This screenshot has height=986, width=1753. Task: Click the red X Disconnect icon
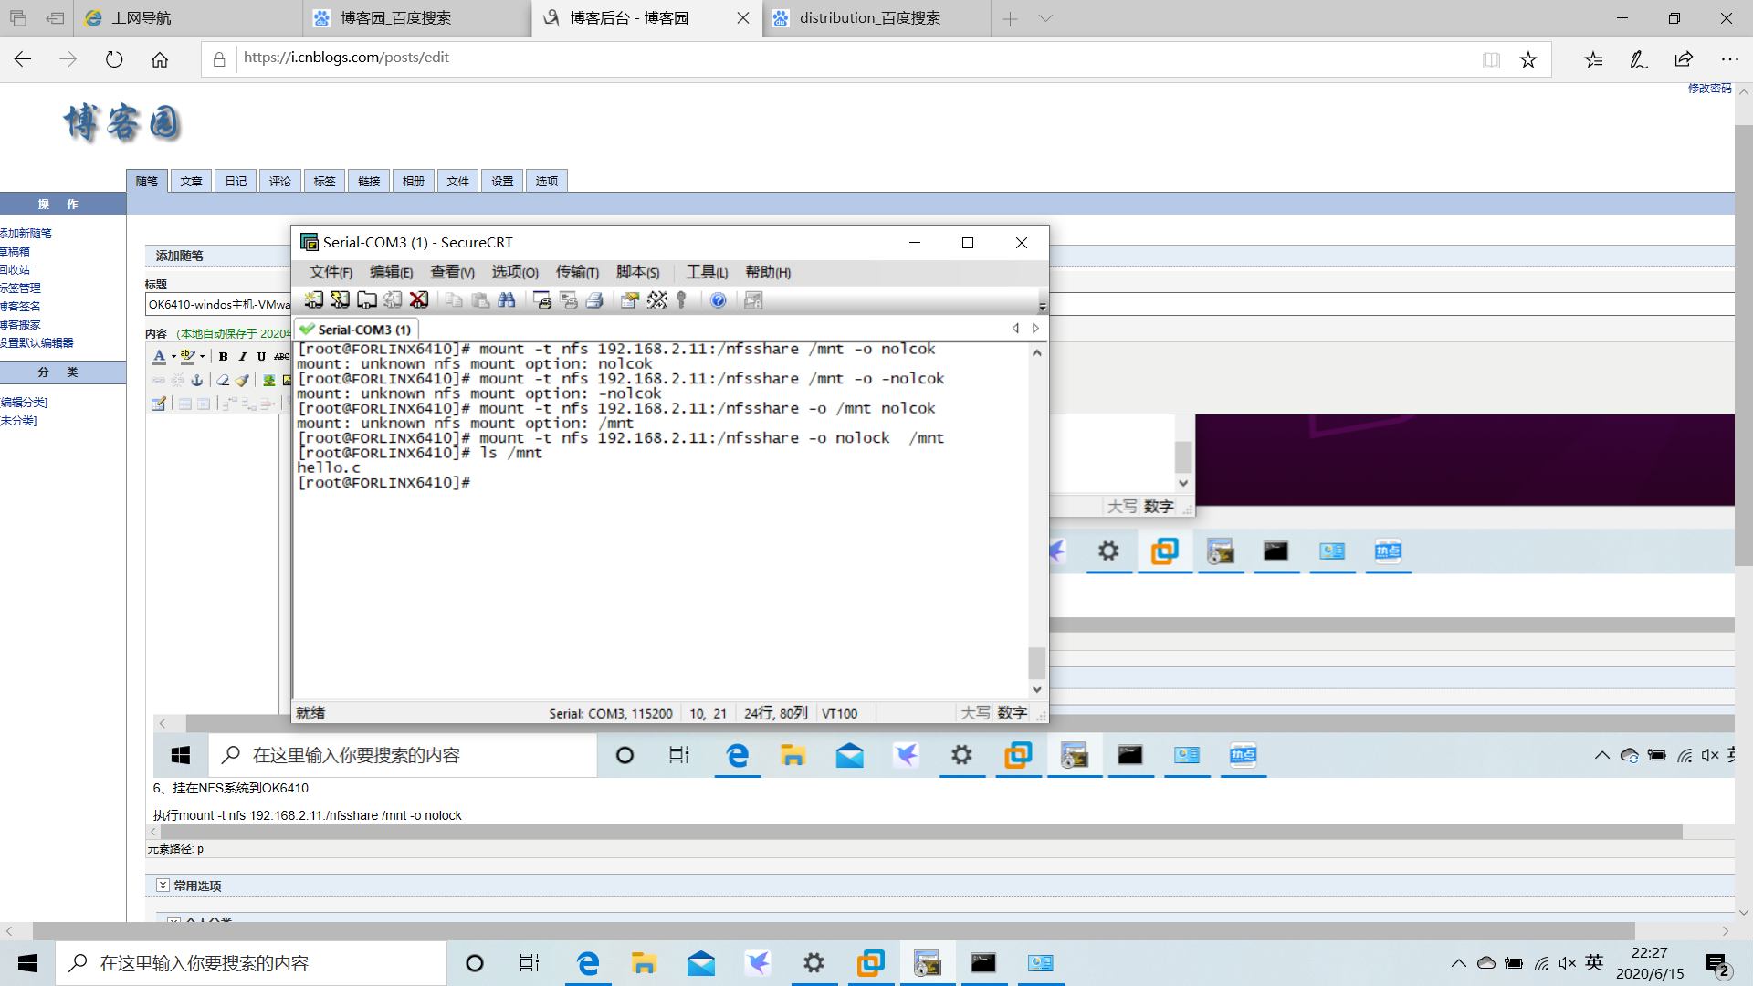pyautogui.click(x=419, y=300)
